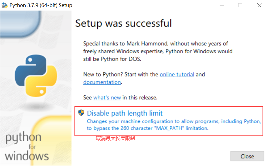Open the online tutorial link
Image resolution: width=269 pixels, height=166 pixels.
[x=177, y=74]
